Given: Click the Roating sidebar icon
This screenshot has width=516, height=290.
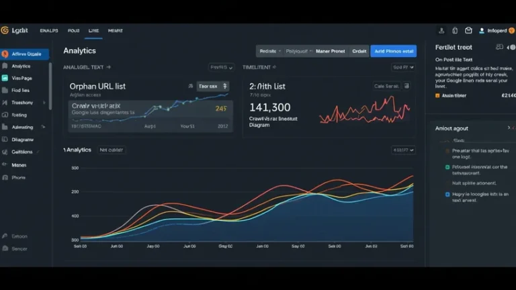Looking at the screenshot, I should click(x=5, y=115).
